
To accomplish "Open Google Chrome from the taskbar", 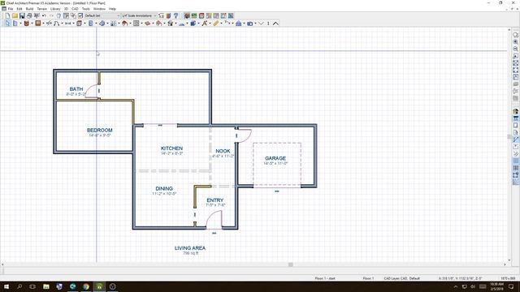I will (x=86, y=286).
